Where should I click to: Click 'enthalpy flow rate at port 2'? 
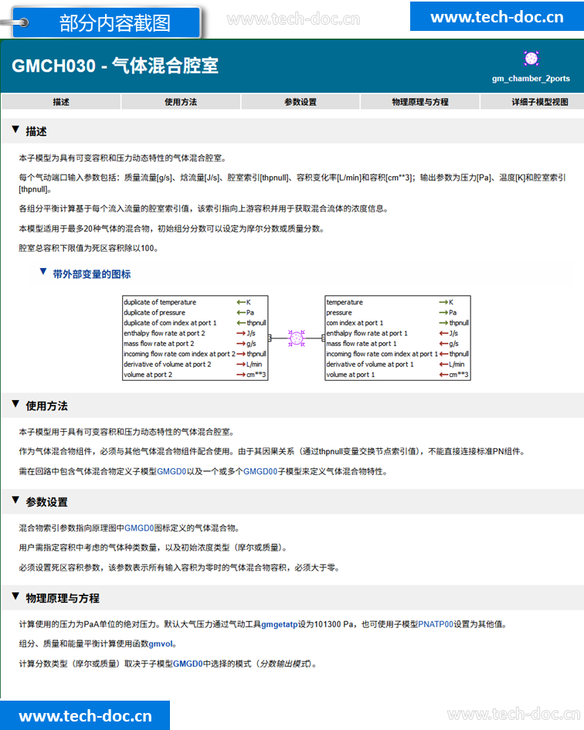coord(164,334)
